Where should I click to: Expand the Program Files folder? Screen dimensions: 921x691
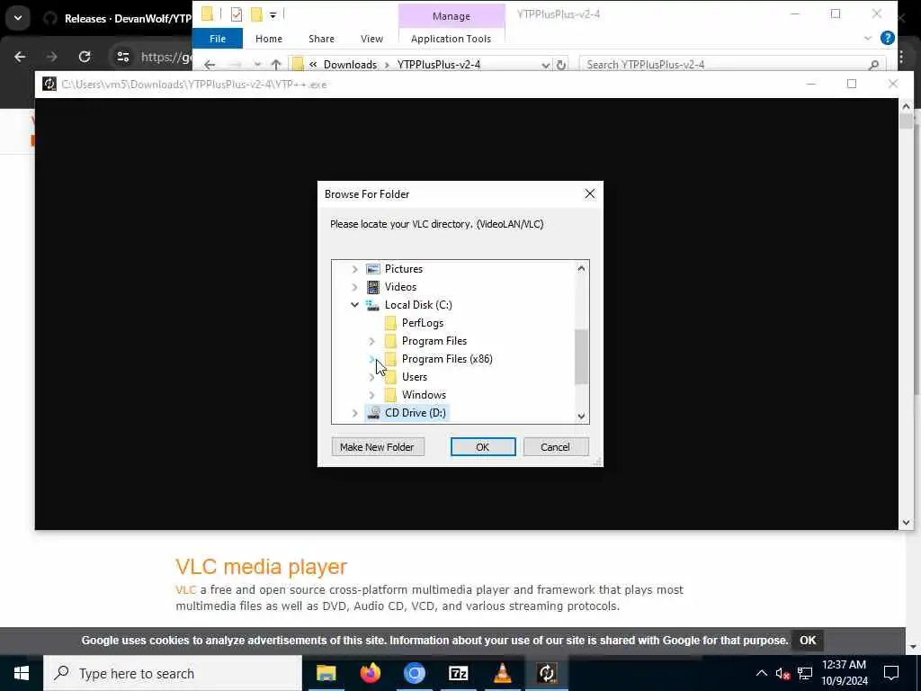[371, 341]
